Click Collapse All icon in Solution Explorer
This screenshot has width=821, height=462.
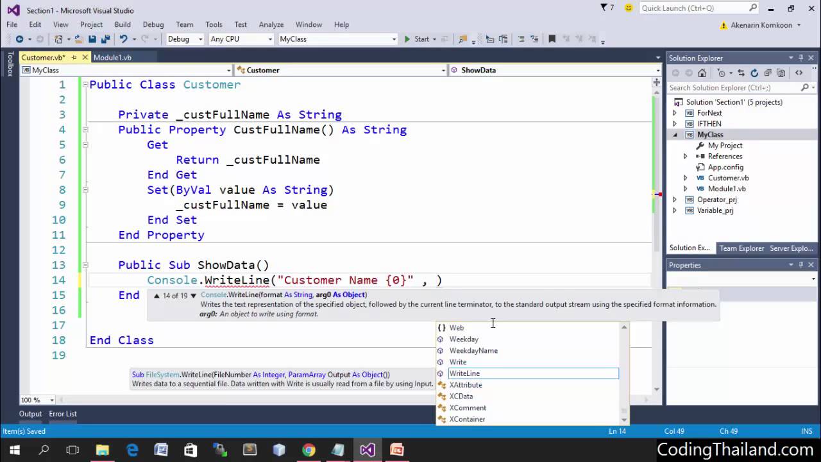click(768, 73)
